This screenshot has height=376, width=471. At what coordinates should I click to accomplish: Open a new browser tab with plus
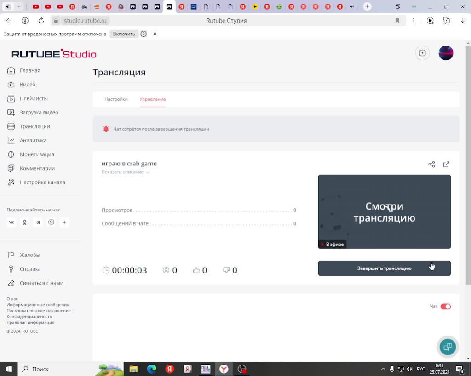pos(367,6)
